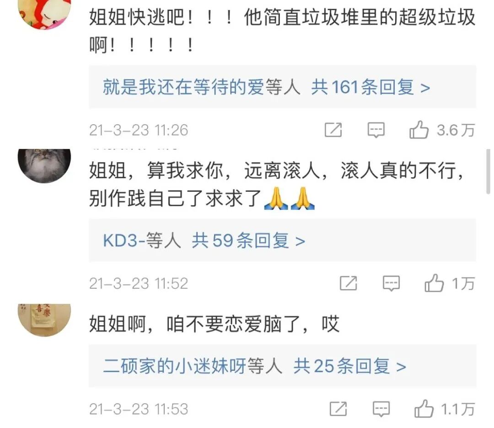Tap the repost icon on the 11:53 comment
Screen dimensions: 494x428
pyautogui.click(x=338, y=409)
